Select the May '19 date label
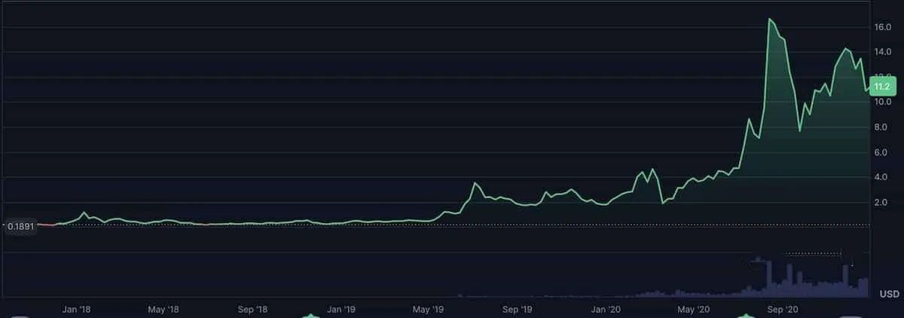904x318 pixels. click(x=427, y=309)
